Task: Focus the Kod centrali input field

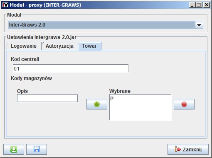Action: pyautogui.click(x=71, y=68)
